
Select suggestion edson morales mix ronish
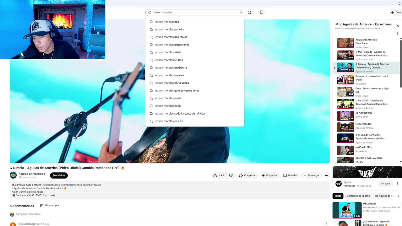point(195,37)
